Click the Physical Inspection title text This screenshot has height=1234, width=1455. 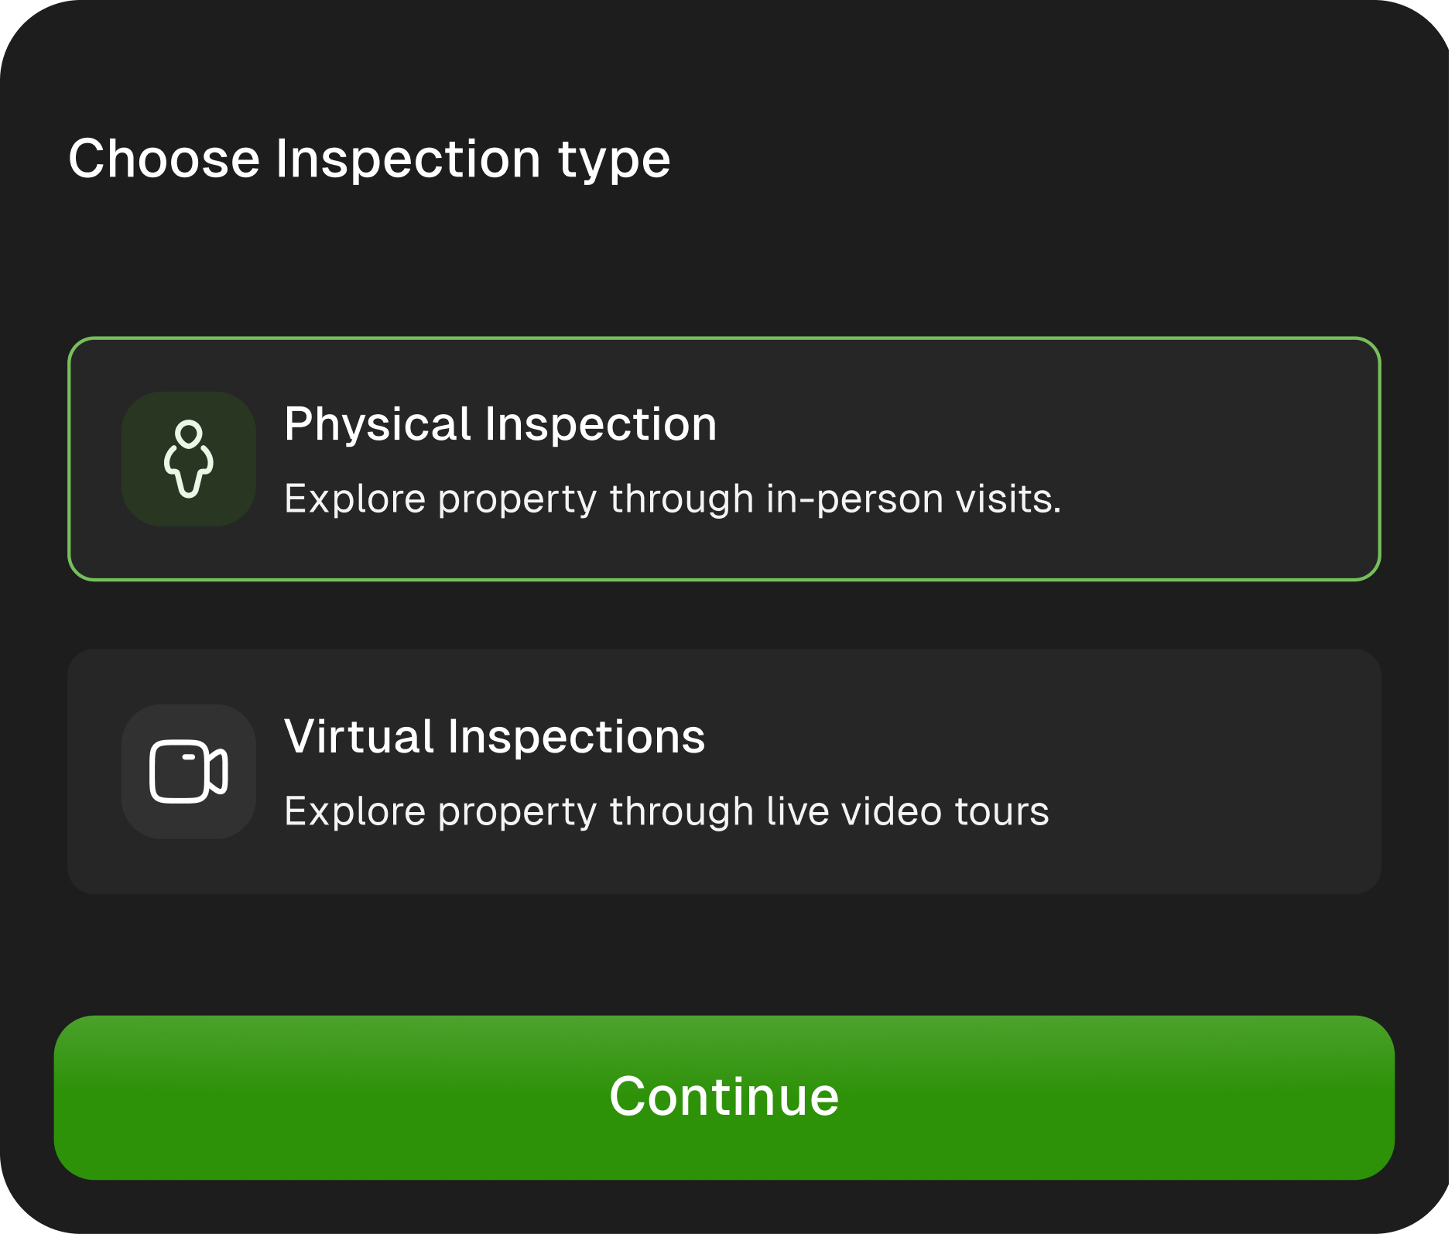coord(500,424)
